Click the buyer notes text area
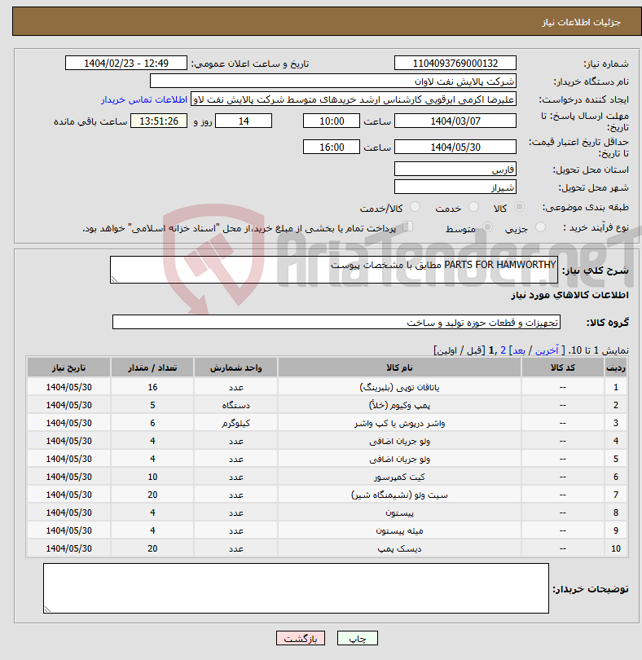The image size is (642, 660). click(x=296, y=588)
